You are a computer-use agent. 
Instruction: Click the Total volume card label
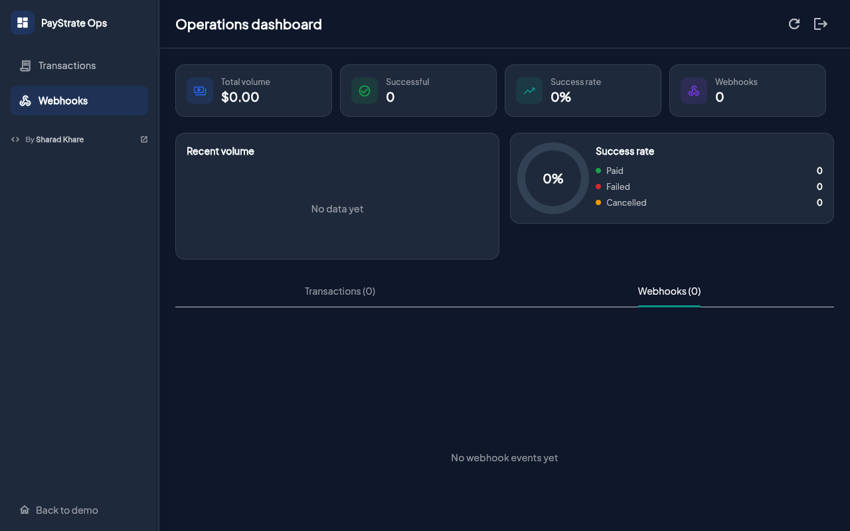coord(246,82)
